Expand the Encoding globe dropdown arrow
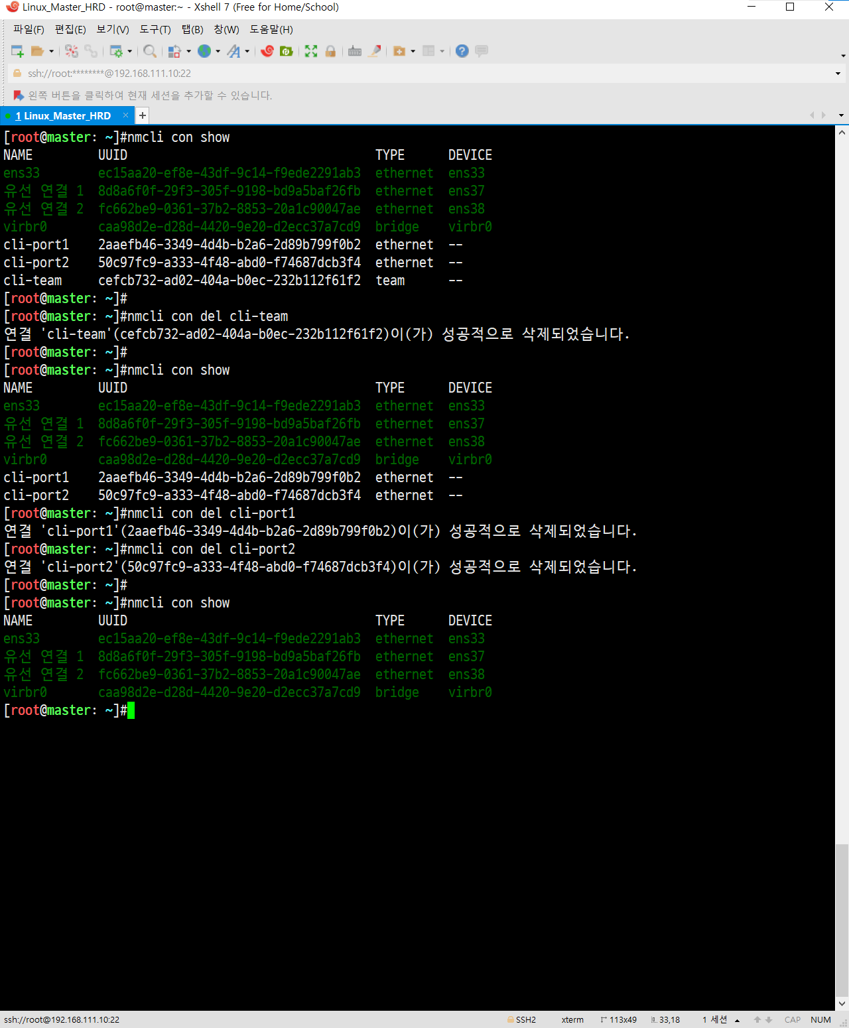The image size is (849, 1028). pyautogui.click(x=218, y=51)
